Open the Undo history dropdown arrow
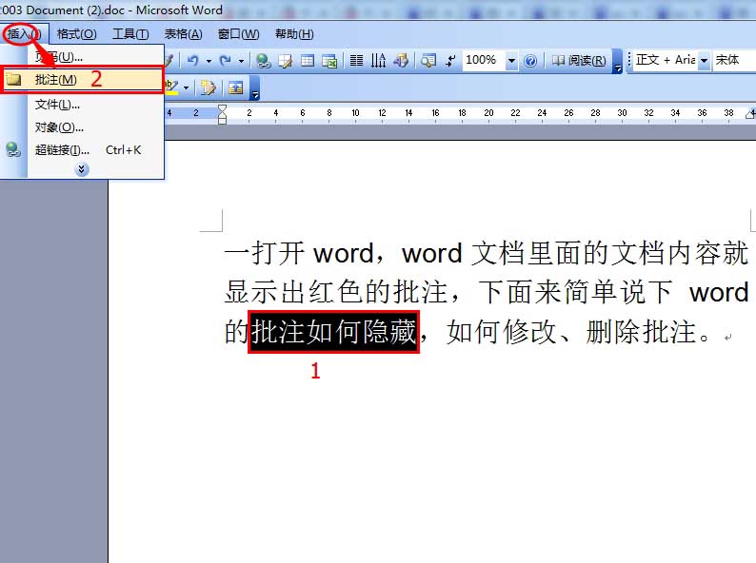 coord(209,61)
